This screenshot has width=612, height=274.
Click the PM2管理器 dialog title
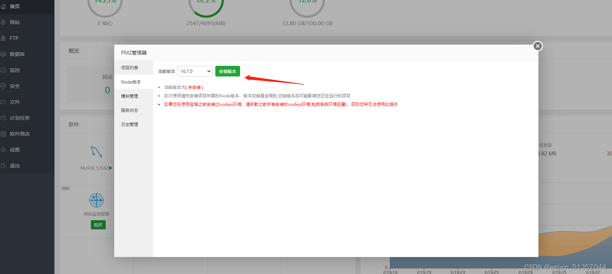click(x=134, y=53)
